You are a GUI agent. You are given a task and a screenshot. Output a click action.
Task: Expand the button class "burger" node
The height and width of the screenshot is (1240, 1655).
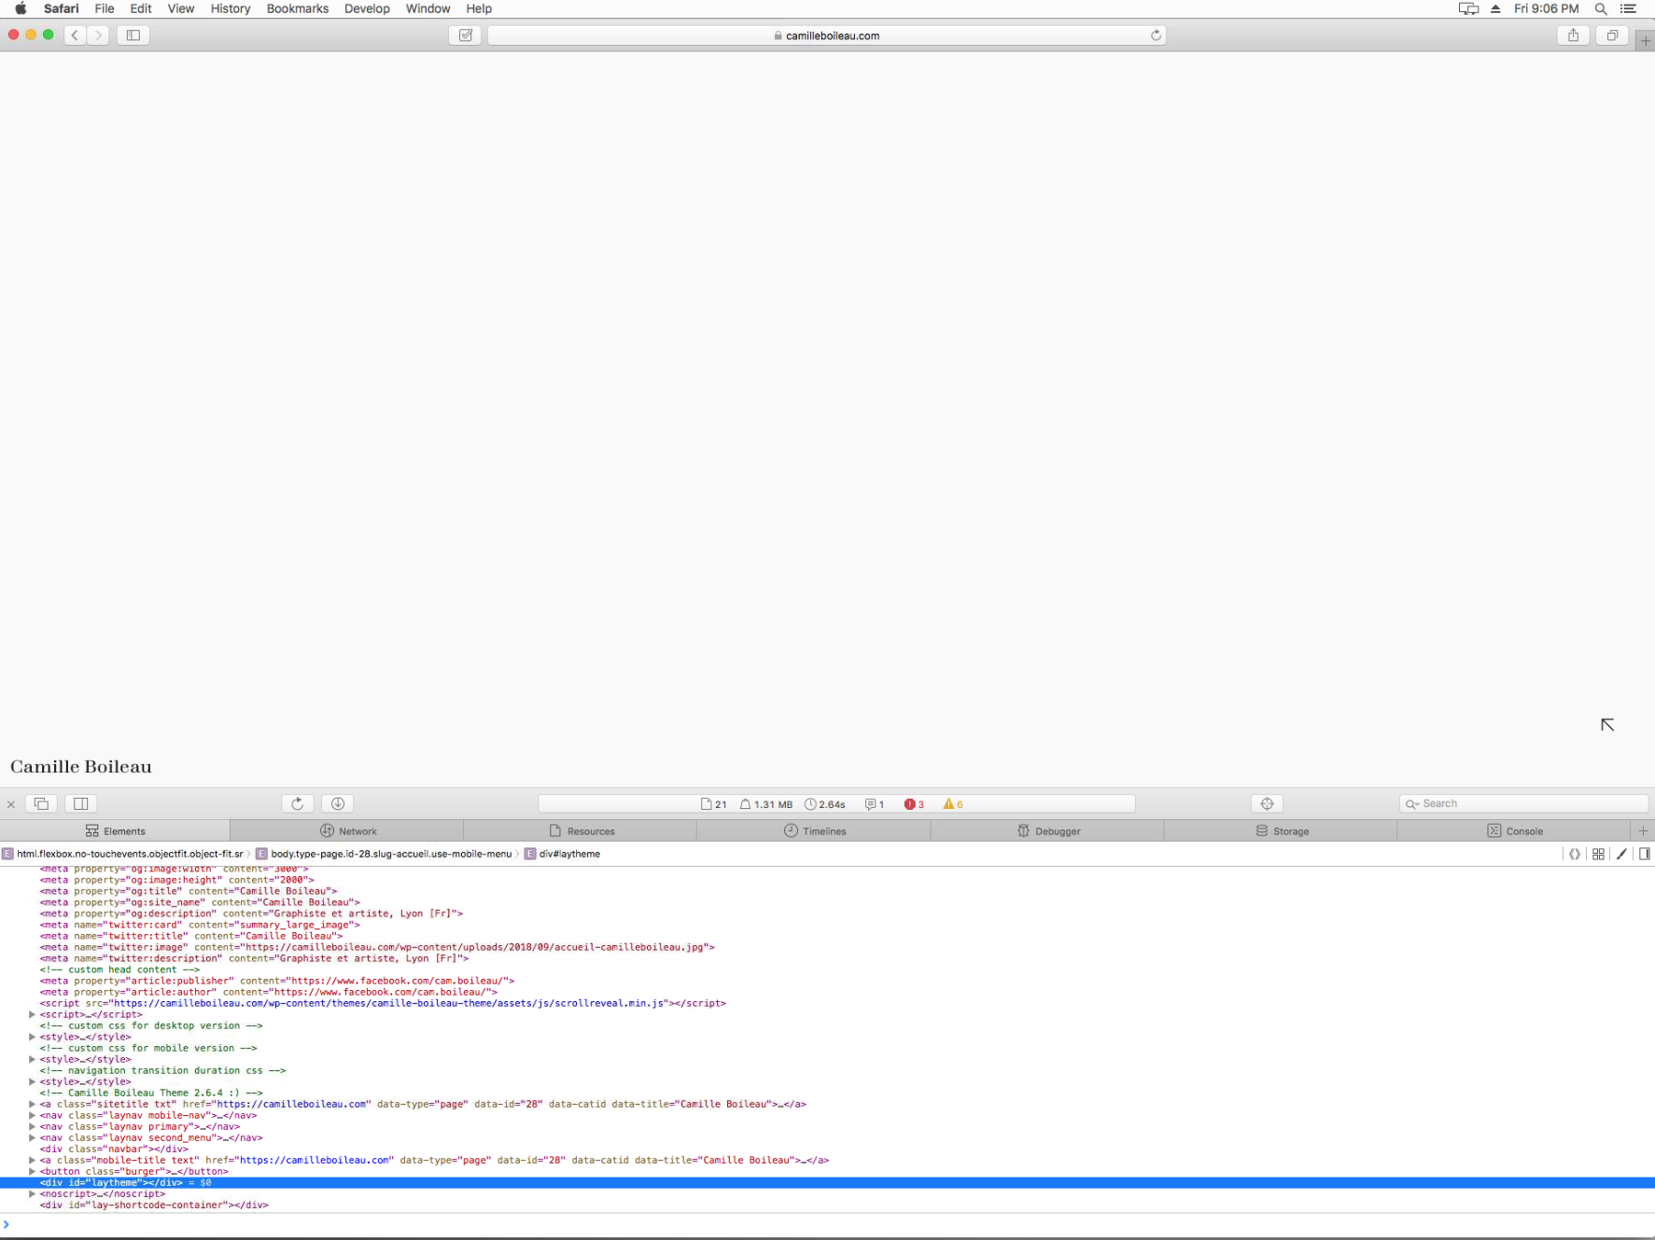(32, 1171)
